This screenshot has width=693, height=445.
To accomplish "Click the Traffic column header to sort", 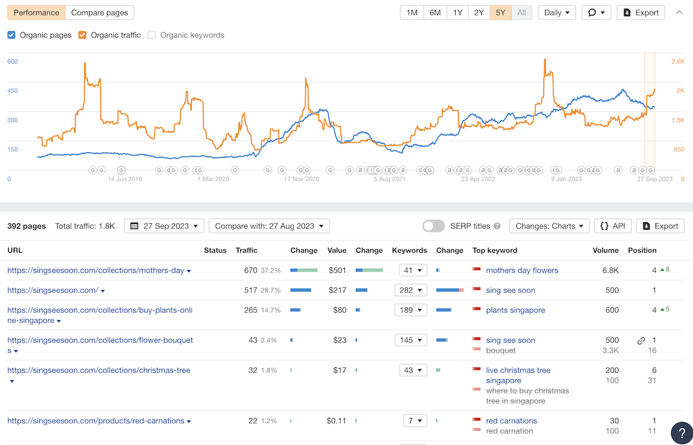I will [x=247, y=250].
